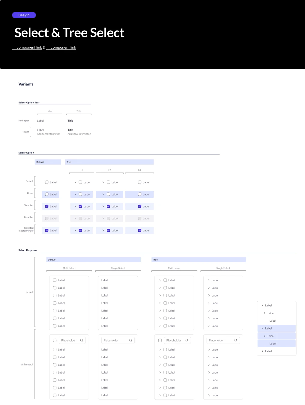Click bold Title in the No helper row
Image resolution: width=305 pixels, height=405 pixels.
click(70, 121)
